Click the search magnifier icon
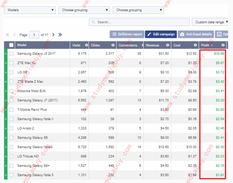This screenshot has height=183, width=233. [93, 22]
